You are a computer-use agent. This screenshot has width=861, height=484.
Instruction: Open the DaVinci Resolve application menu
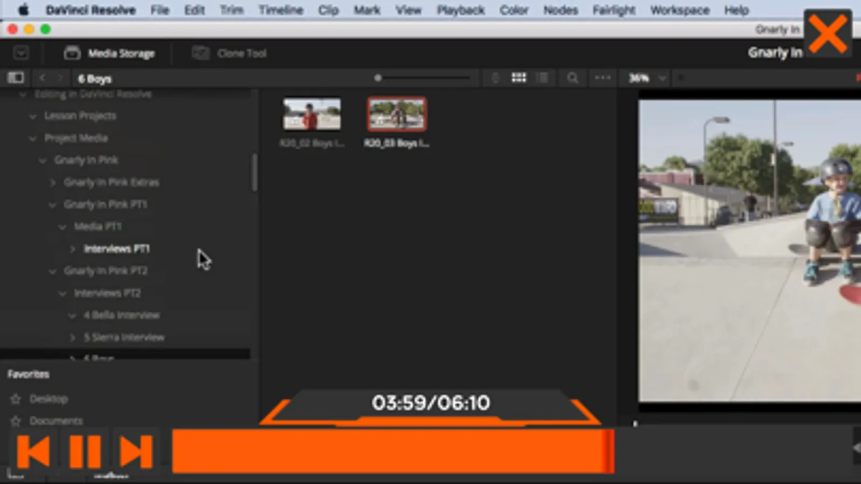[x=90, y=10]
